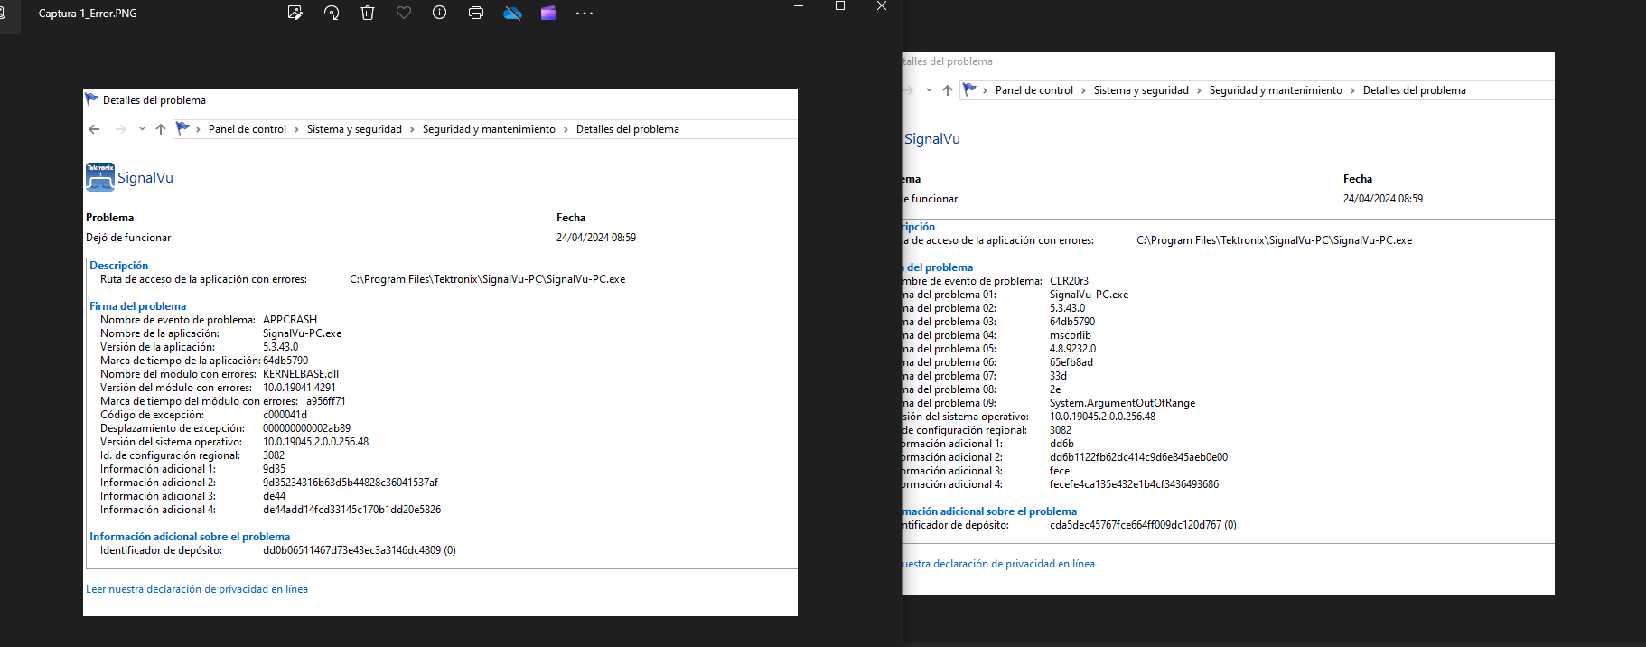This screenshot has height=647, width=1646.
Task: Click the up arrow in left navigation bar
Action: point(161,129)
